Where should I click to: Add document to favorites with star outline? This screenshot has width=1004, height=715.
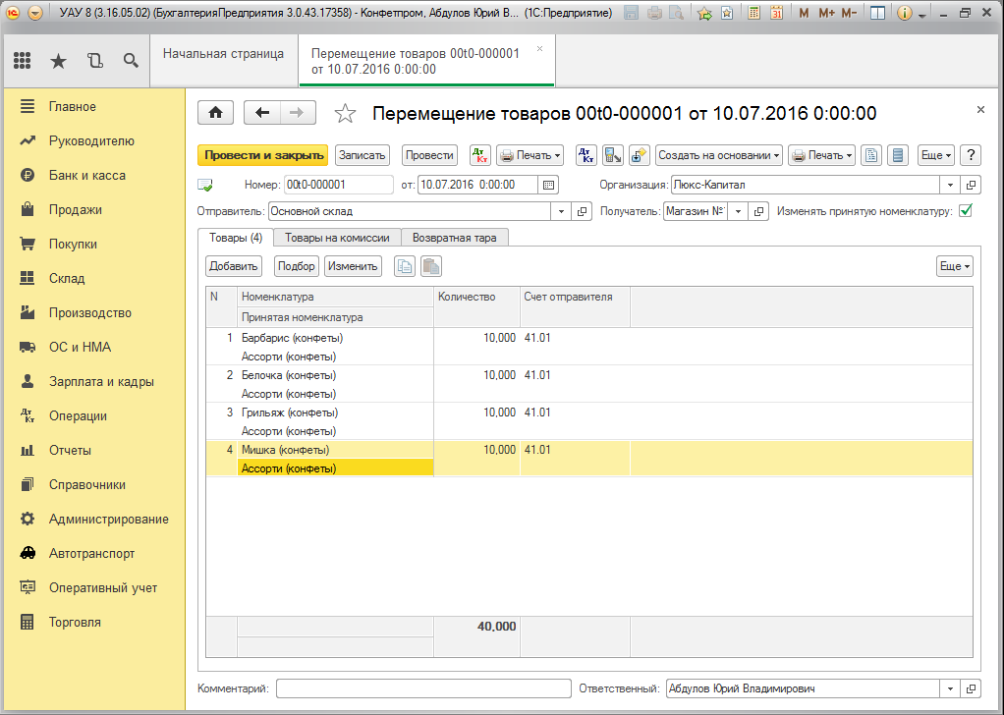(345, 113)
